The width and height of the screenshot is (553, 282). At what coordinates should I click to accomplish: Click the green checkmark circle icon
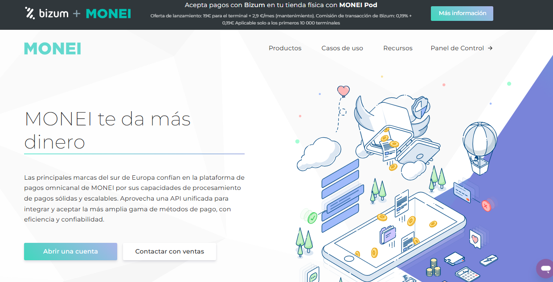click(312, 218)
